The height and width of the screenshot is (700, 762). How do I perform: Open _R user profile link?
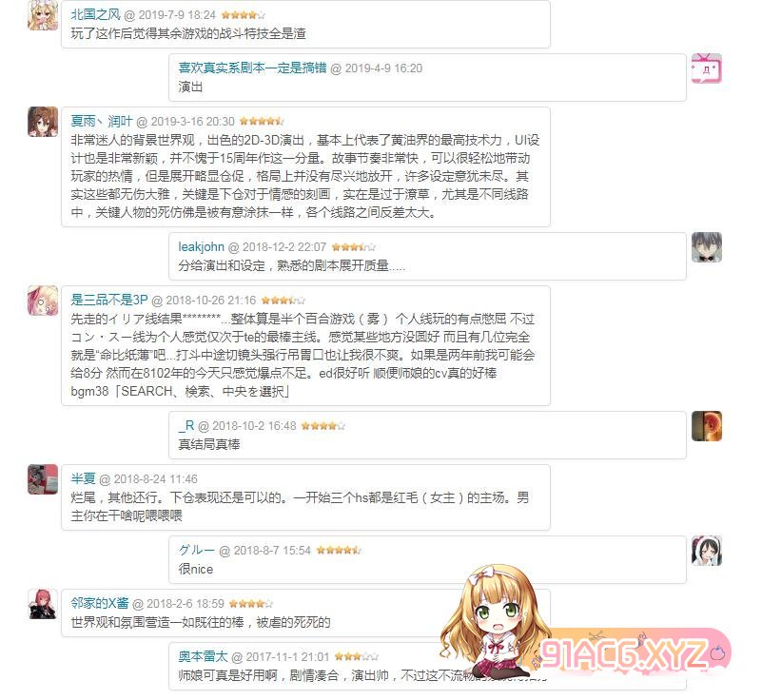186,426
